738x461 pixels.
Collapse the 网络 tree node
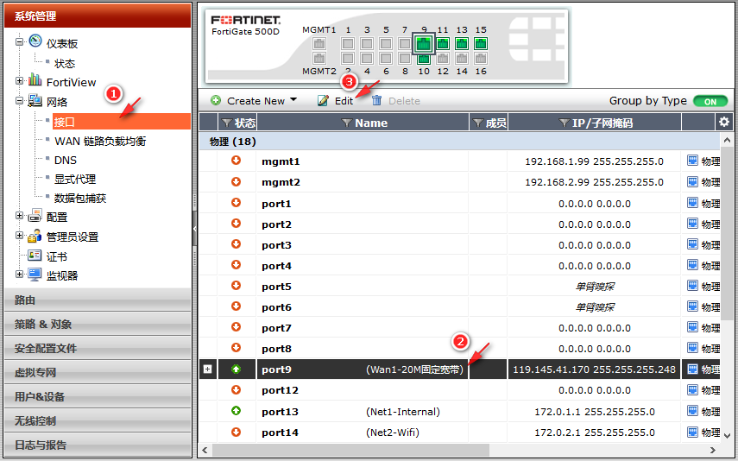19,100
